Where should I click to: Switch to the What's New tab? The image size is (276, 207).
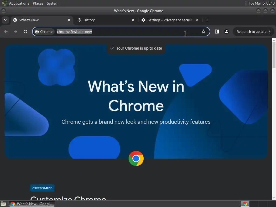pyautogui.click(x=42, y=20)
